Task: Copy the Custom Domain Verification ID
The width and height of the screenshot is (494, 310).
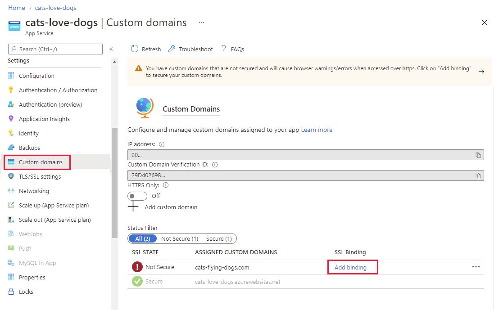Action: pyautogui.click(x=478, y=175)
